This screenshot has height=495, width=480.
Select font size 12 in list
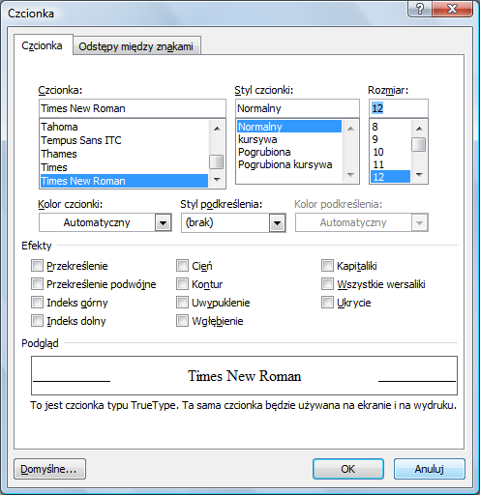(x=390, y=177)
